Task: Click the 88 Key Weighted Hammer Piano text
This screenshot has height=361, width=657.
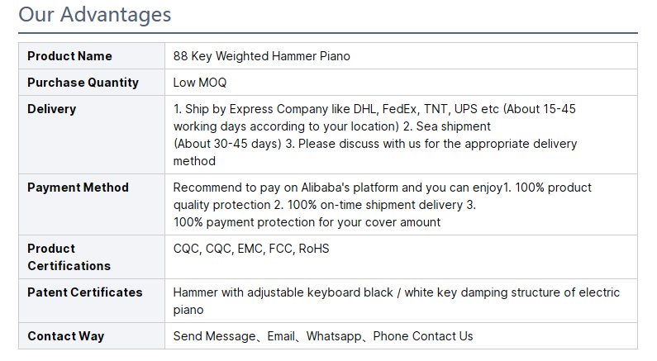Action: point(261,56)
